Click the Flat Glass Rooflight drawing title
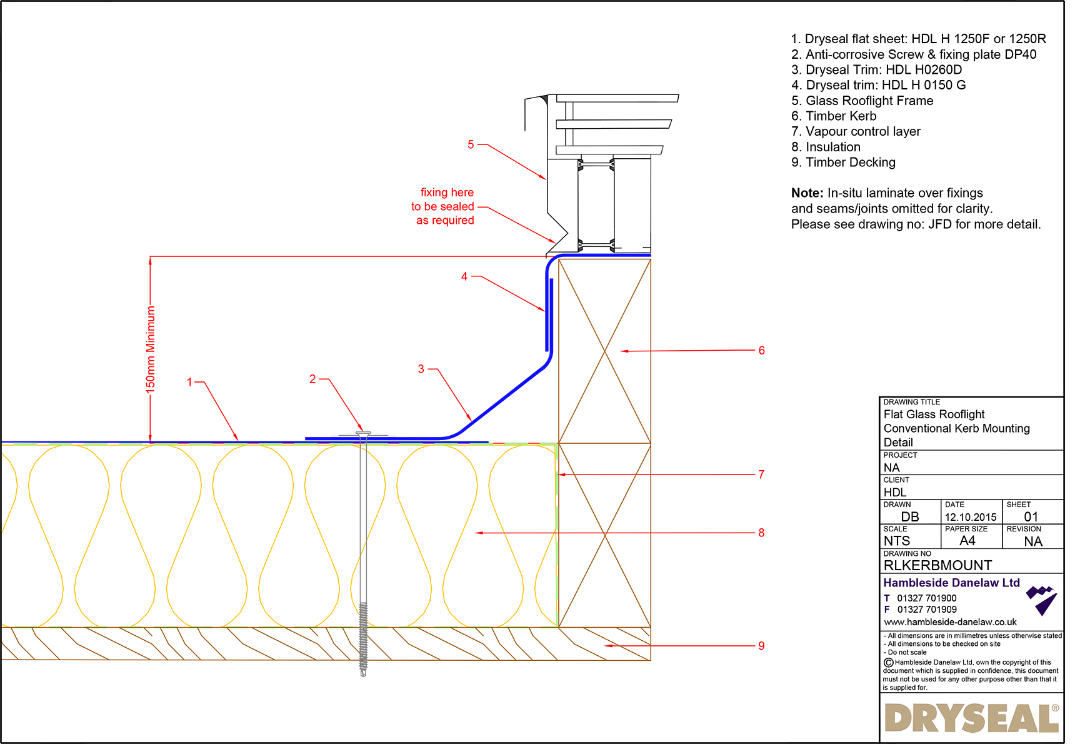 (x=932, y=414)
